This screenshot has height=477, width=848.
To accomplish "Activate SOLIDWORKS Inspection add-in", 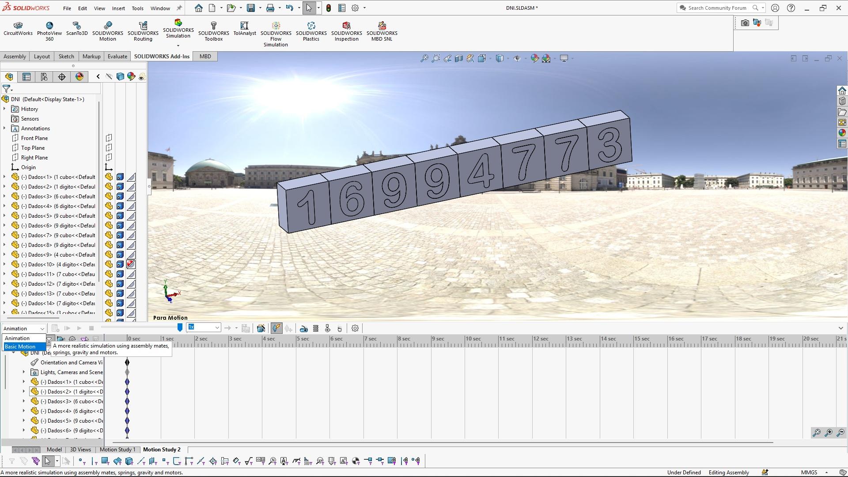I will 347,31.
